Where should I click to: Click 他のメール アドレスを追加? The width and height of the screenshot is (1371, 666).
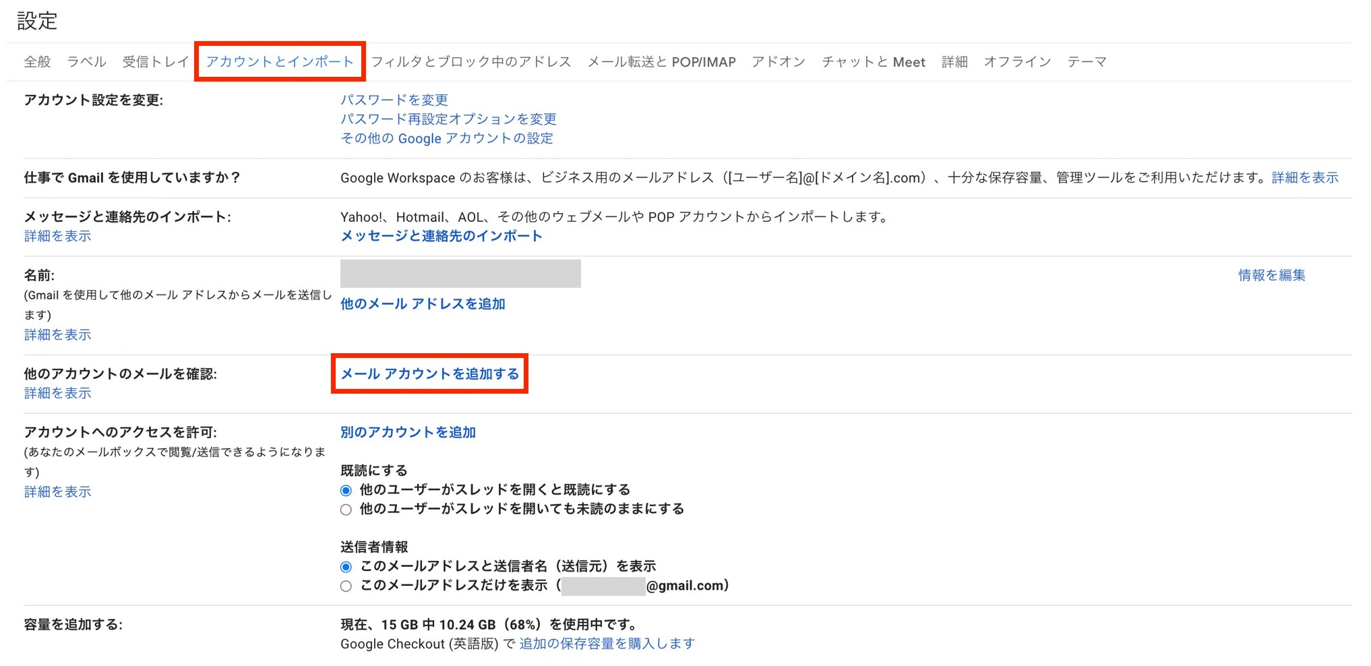point(423,304)
